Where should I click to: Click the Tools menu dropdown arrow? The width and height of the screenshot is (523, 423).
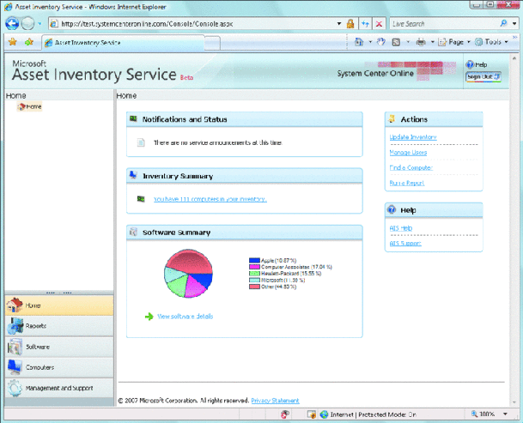pyautogui.click(x=507, y=42)
